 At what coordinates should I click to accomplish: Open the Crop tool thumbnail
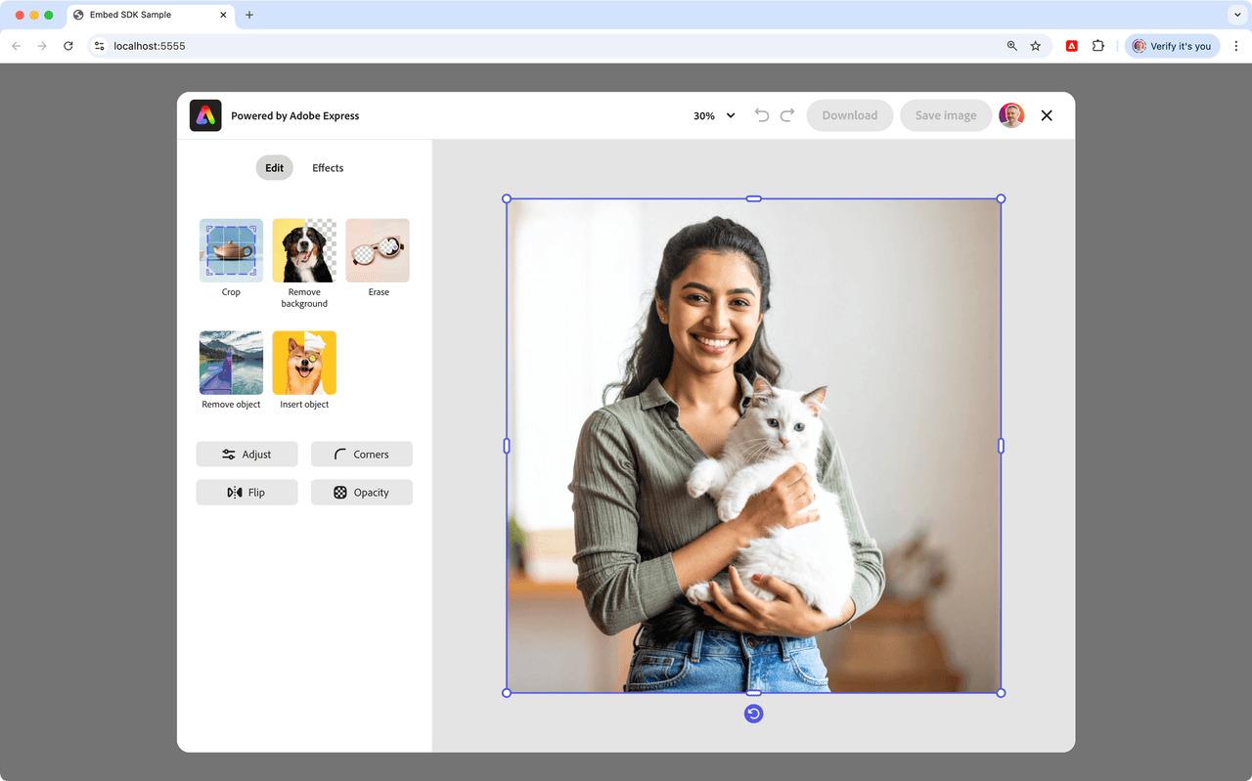pos(231,251)
